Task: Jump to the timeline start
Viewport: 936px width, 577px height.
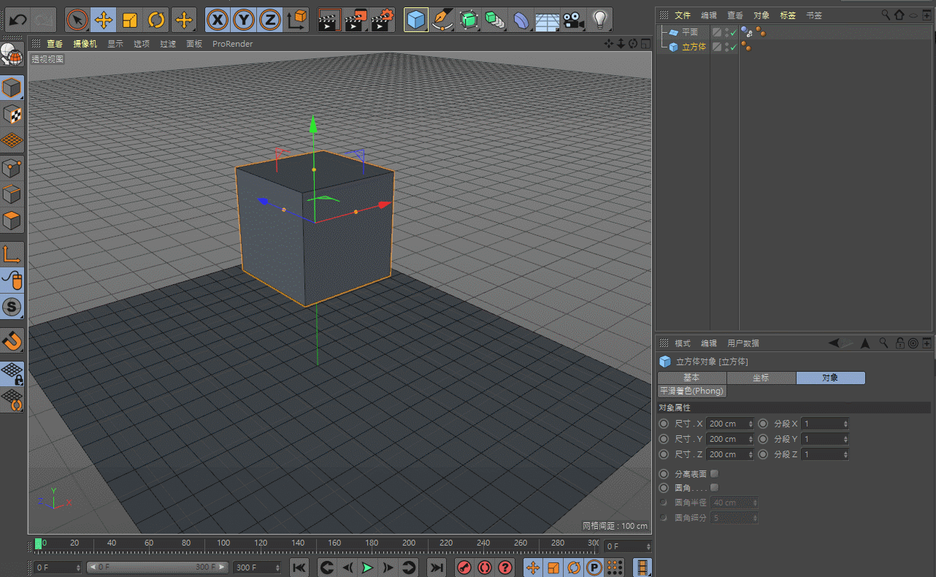Action: pyautogui.click(x=299, y=568)
